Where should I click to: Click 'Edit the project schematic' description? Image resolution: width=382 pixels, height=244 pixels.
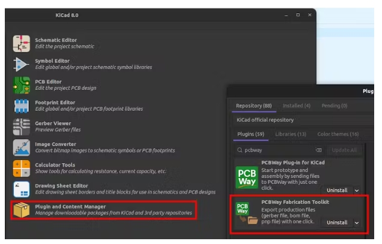pos(64,46)
